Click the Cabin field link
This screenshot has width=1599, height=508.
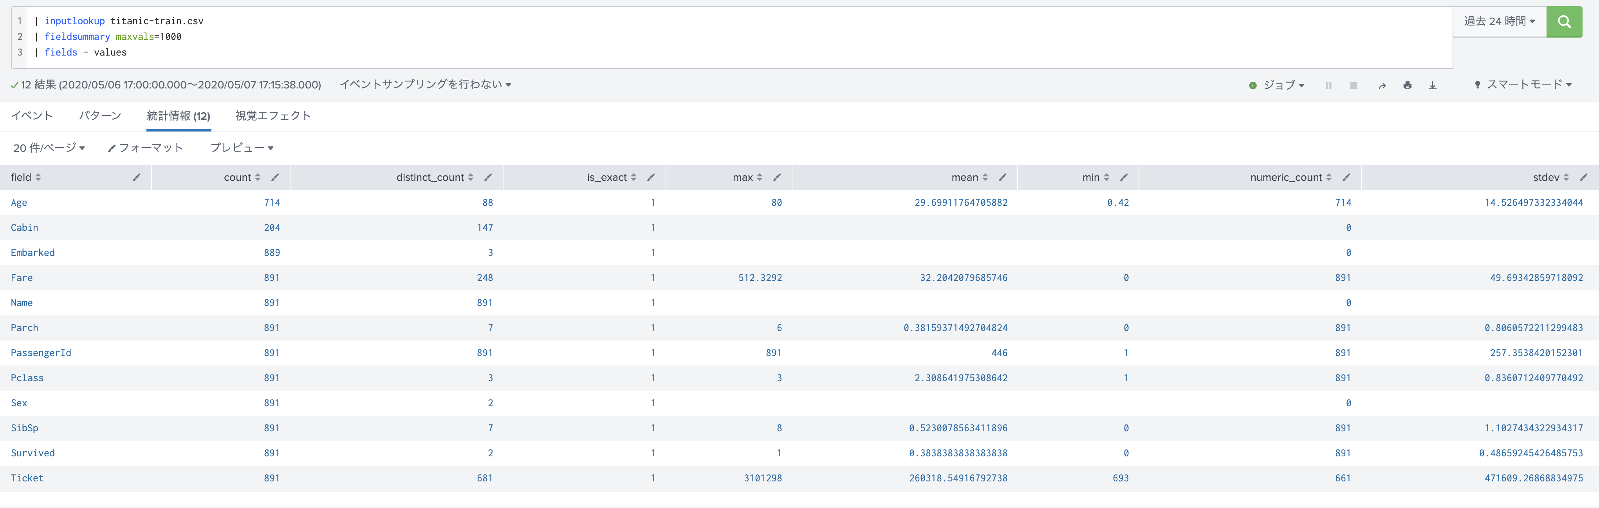click(x=24, y=228)
